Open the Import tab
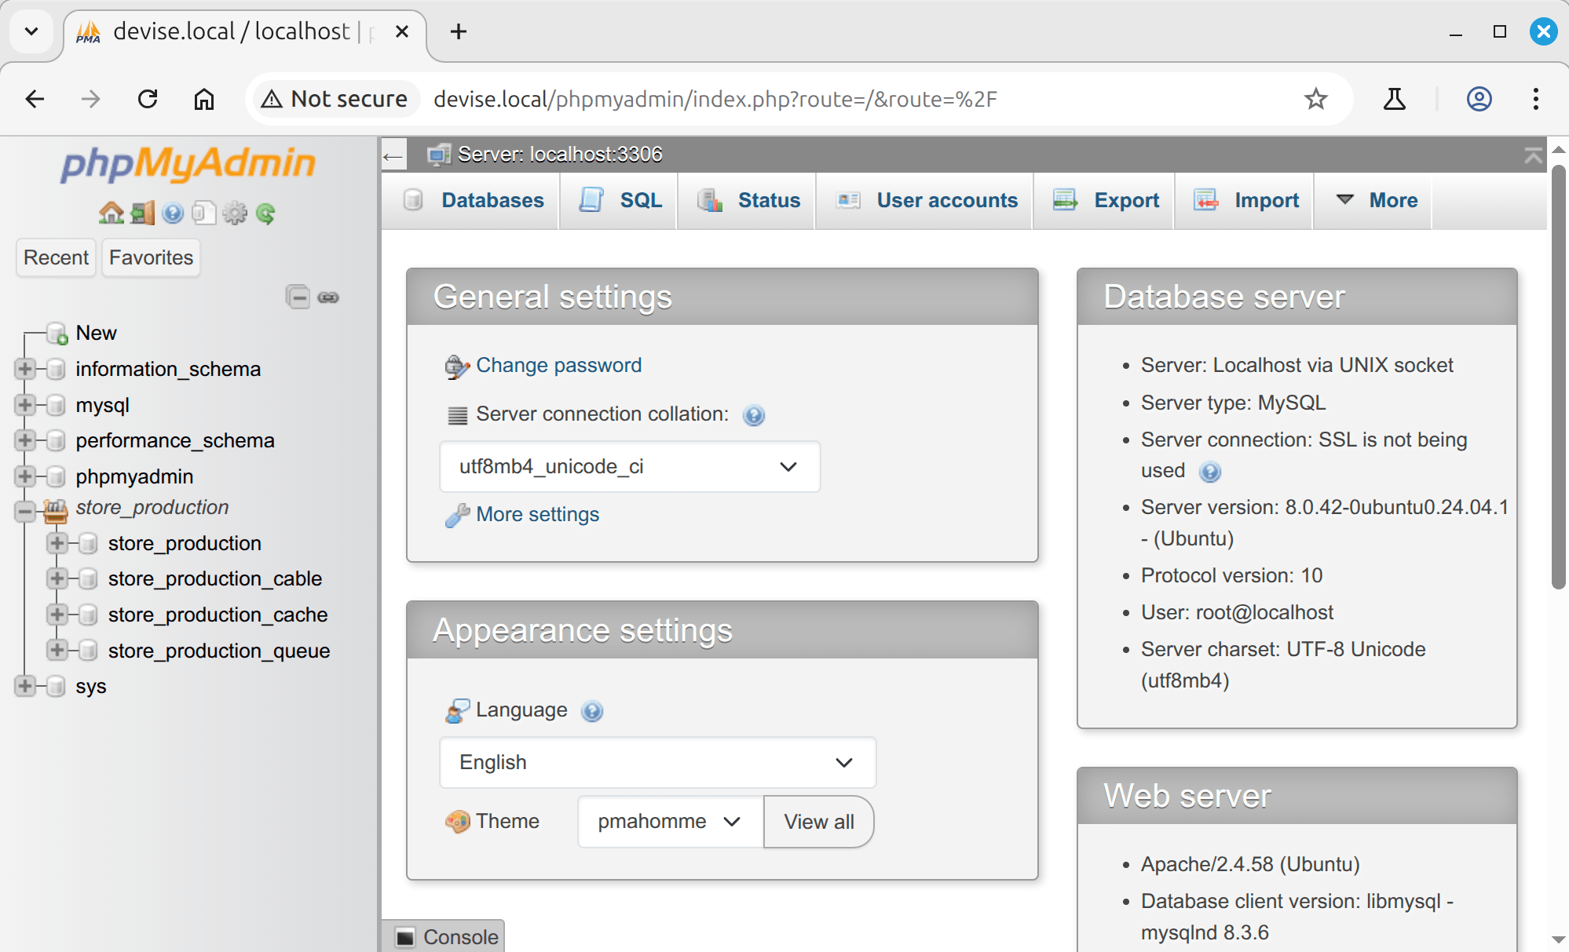 [1245, 201]
